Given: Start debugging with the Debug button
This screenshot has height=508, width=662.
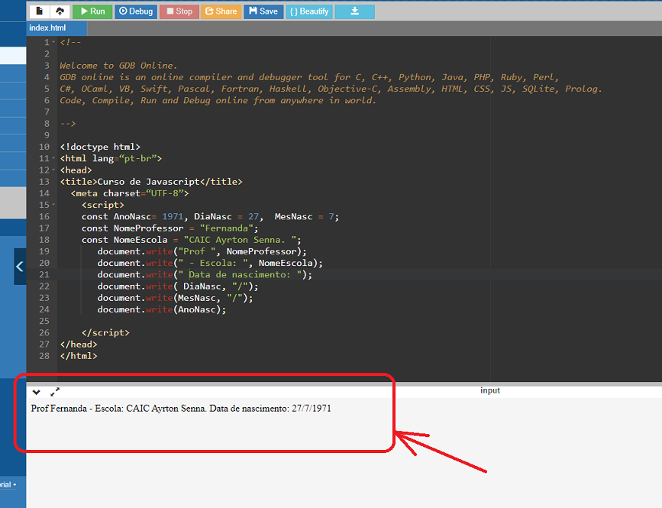Looking at the screenshot, I should click(x=135, y=11).
